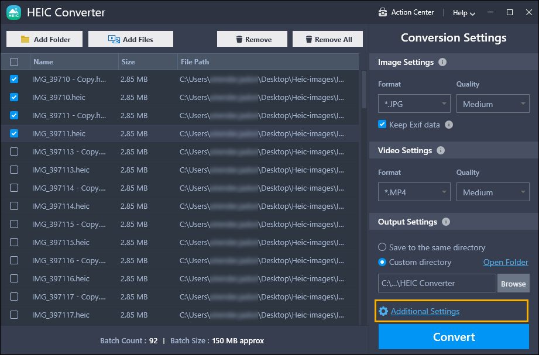The height and width of the screenshot is (355, 539).
Task: Check IMG_397115.heic checkbox
Action: [14, 242]
